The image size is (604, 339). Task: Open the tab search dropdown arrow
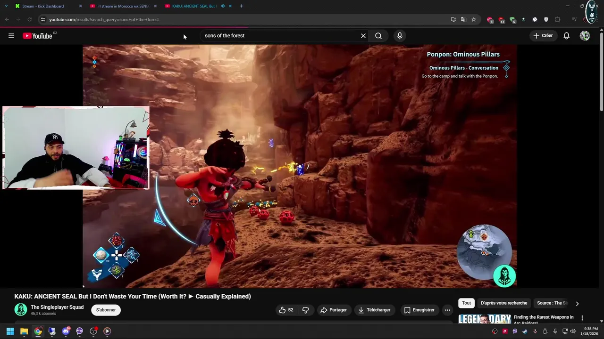(6, 6)
